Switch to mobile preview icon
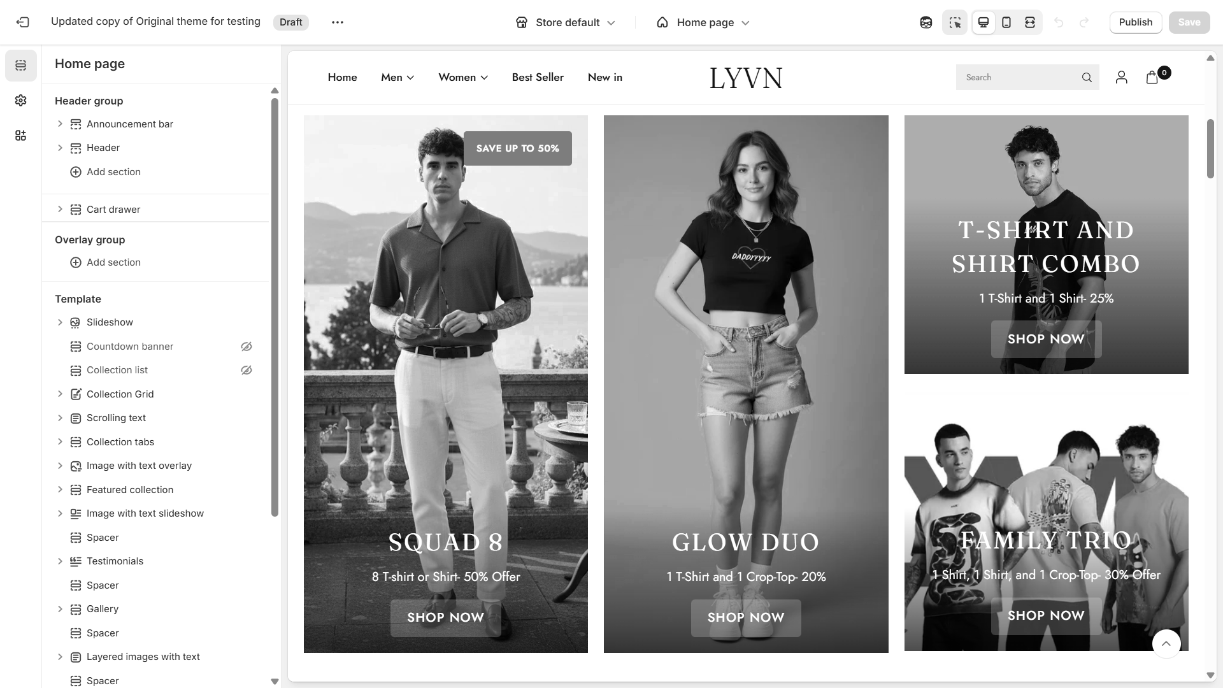Viewport: 1223px width, 688px height. point(1006,22)
